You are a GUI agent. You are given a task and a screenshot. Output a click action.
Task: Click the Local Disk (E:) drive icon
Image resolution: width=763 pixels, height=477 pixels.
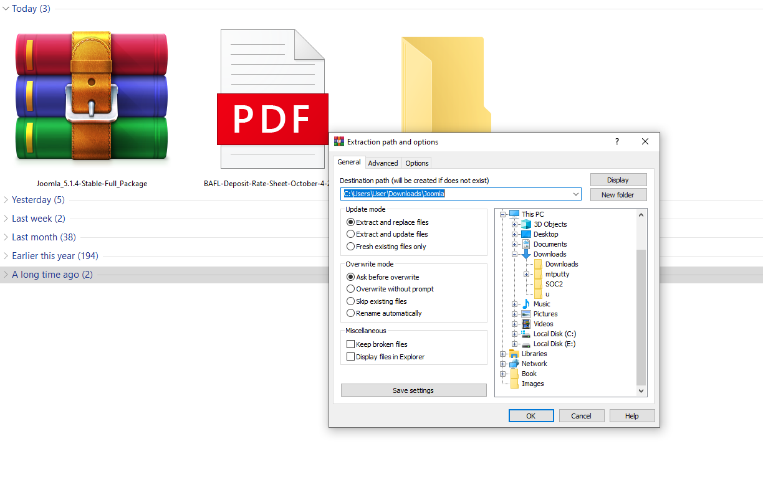(526, 344)
